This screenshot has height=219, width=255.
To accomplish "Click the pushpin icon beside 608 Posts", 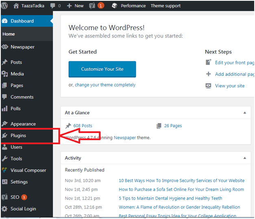I will tap(68, 126).
